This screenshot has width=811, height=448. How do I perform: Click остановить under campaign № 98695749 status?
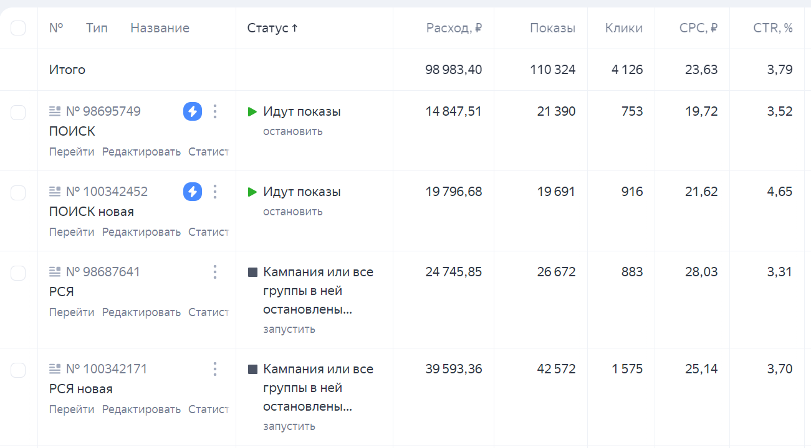point(292,131)
